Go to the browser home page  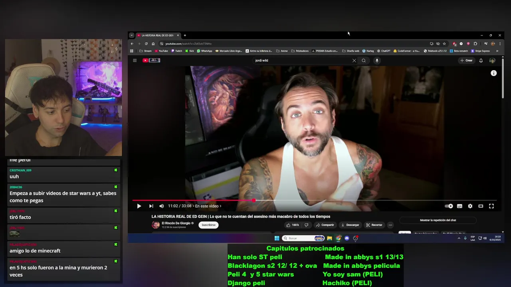(x=153, y=44)
